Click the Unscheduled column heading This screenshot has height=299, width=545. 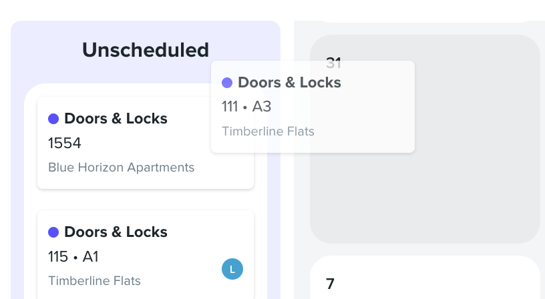coord(146,50)
